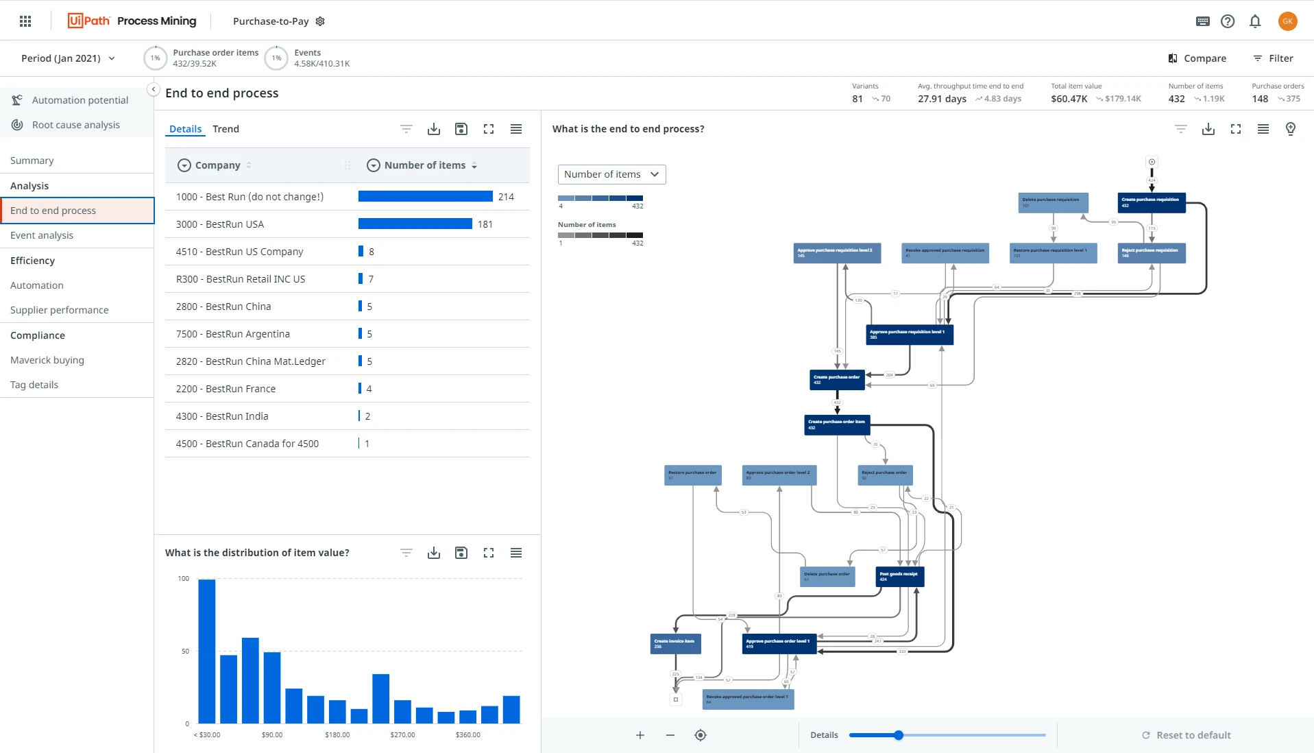Open Purchase-to-Pay settings gear
The height and width of the screenshot is (753, 1314).
(320, 21)
